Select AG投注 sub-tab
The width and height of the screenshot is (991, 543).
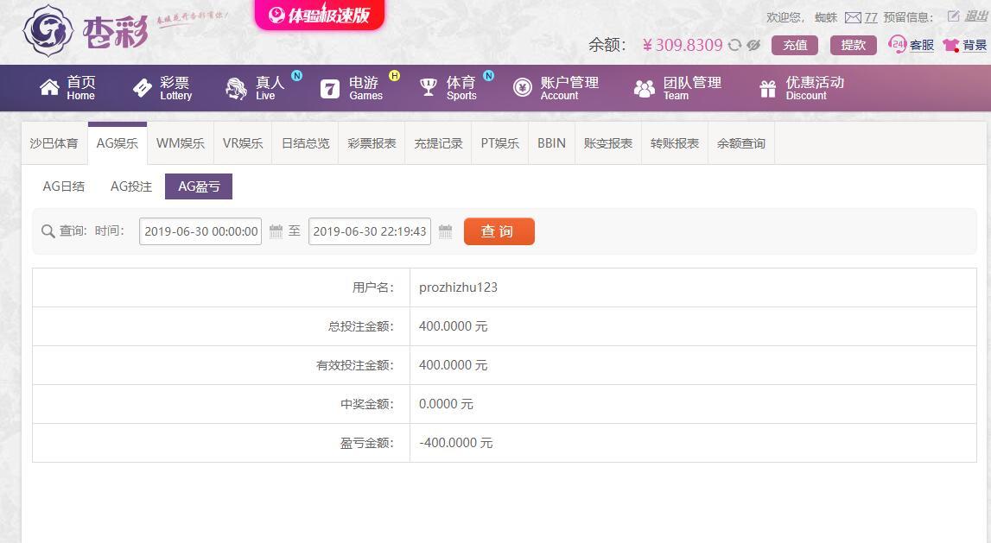131,186
